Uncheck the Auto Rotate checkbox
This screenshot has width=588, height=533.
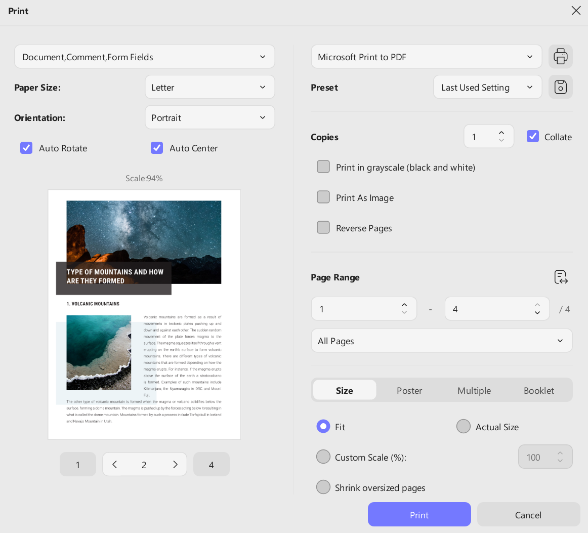(x=26, y=148)
